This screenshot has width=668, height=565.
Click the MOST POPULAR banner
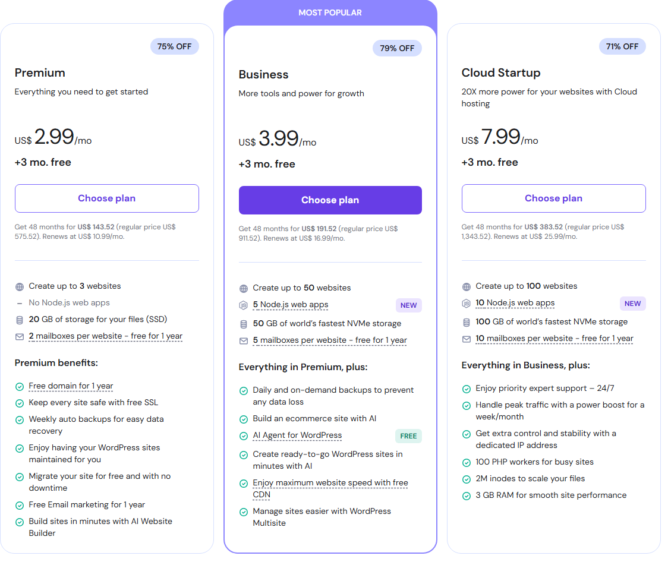(x=330, y=12)
